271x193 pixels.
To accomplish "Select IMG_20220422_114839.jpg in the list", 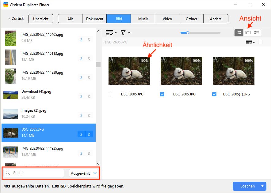I will click(x=48, y=76).
